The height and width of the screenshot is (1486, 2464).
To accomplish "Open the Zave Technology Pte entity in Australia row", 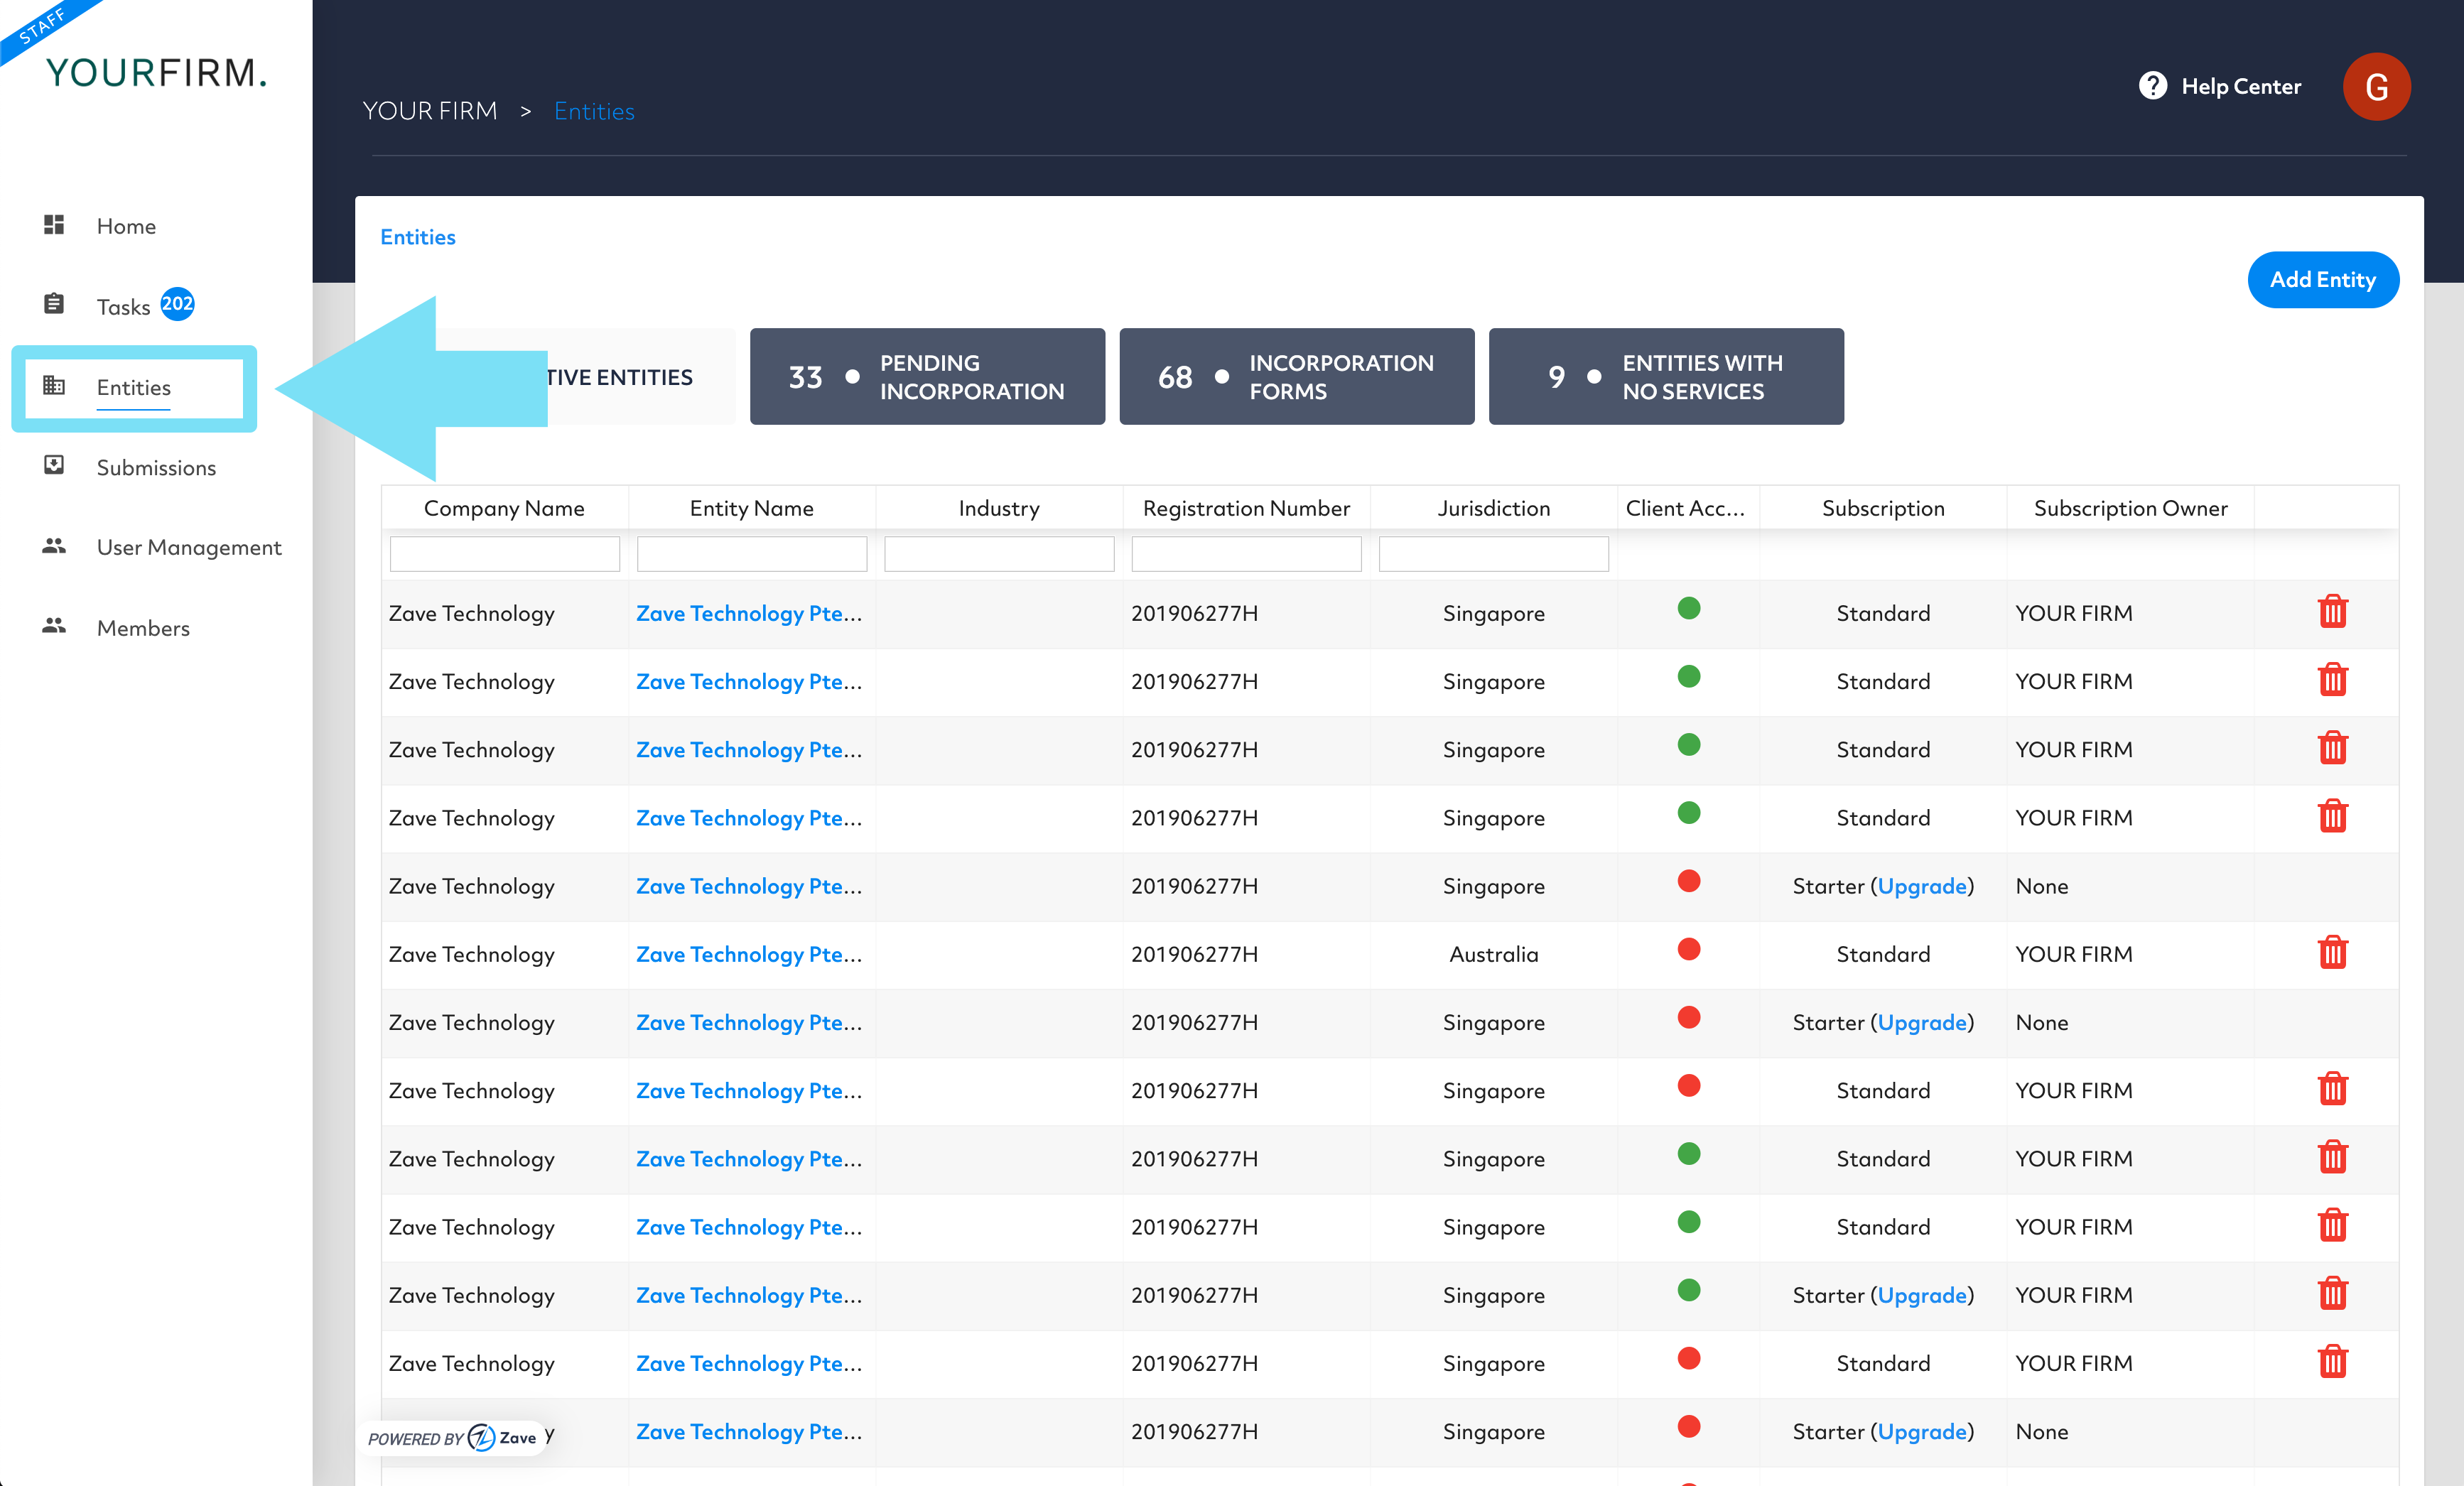I will (x=748, y=954).
